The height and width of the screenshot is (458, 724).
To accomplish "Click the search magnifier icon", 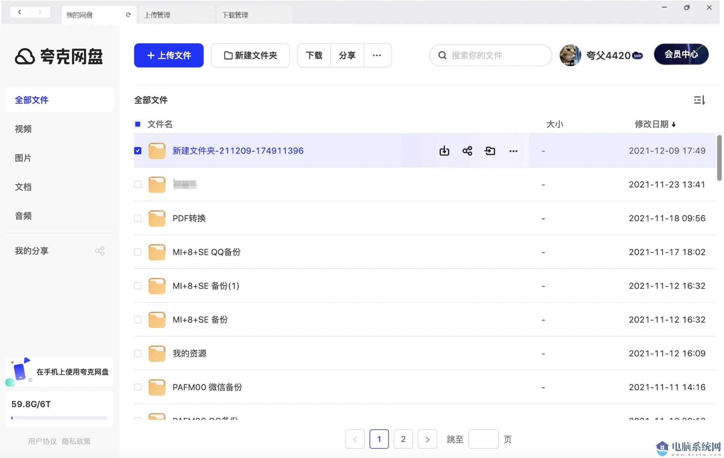I will [x=442, y=55].
